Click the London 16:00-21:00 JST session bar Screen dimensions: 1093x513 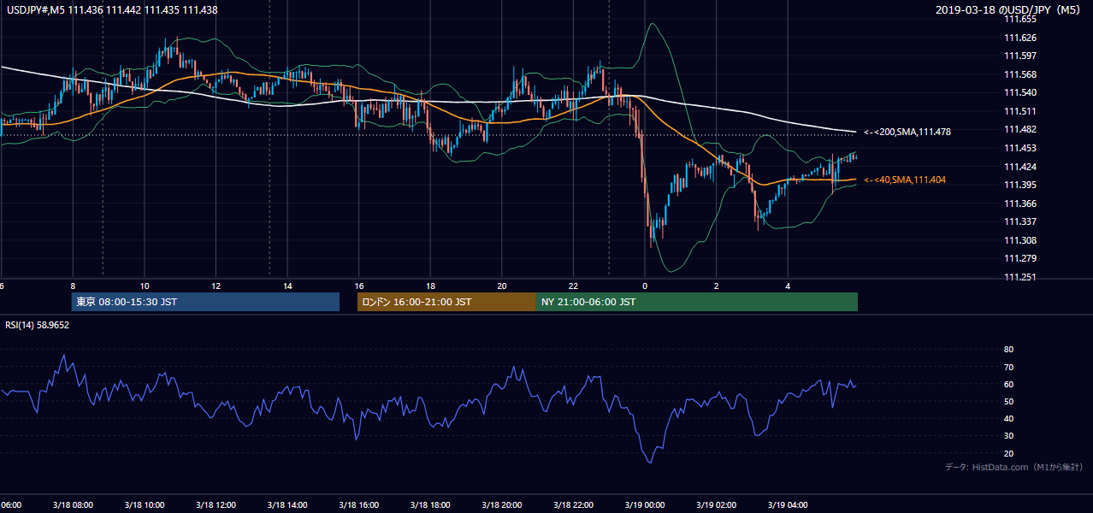(446, 302)
